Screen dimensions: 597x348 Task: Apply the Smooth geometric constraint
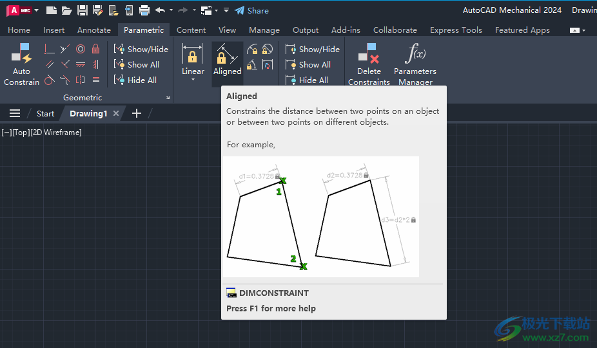(x=65, y=80)
